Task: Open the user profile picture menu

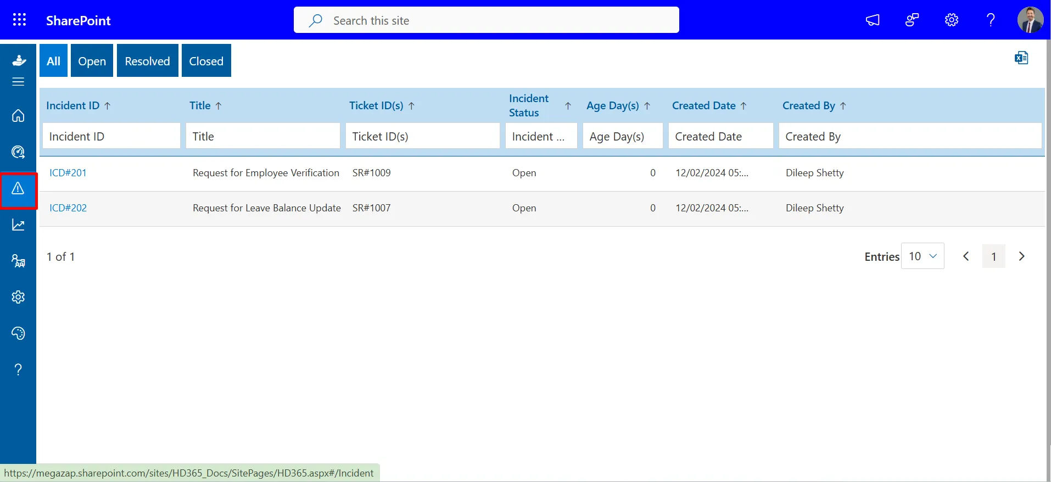Action: [1030, 20]
